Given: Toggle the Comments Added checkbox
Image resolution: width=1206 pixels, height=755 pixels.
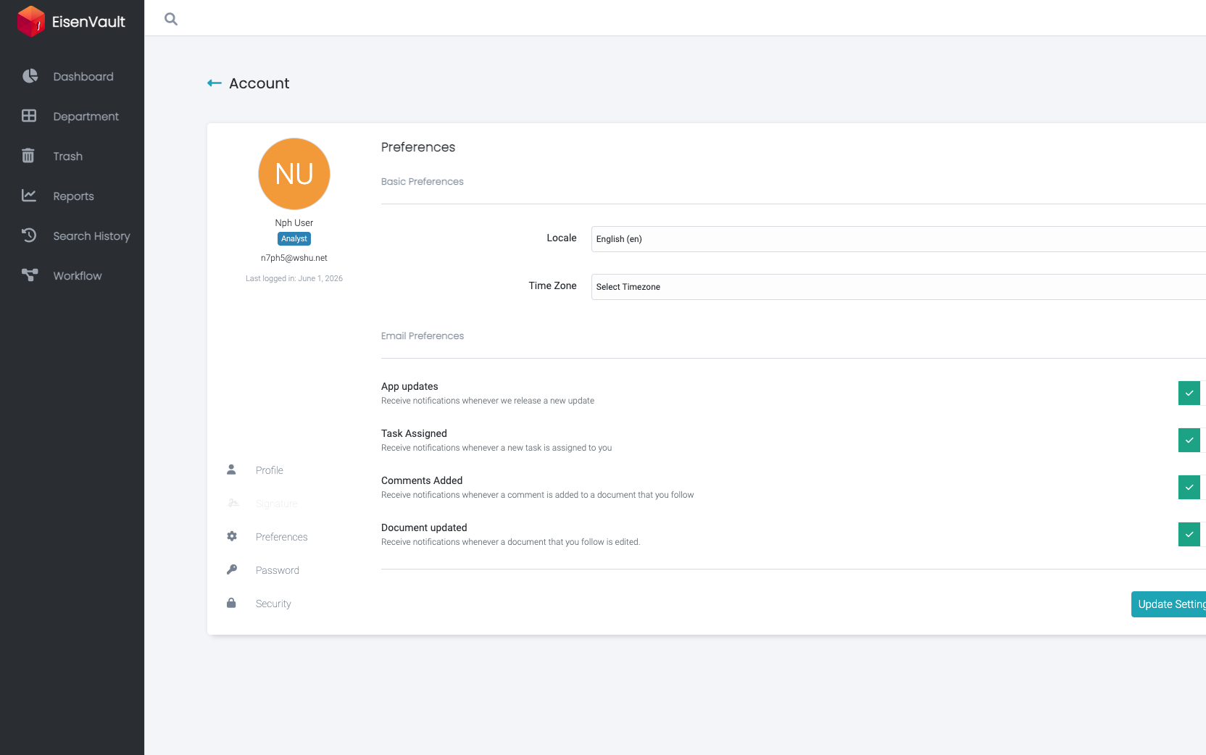Looking at the screenshot, I should [x=1189, y=488].
